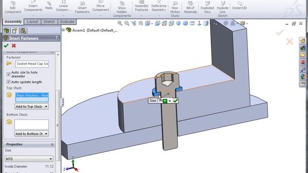Click the Fastener field showing Socket Head Cap
308x173 pixels.
(x=32, y=64)
